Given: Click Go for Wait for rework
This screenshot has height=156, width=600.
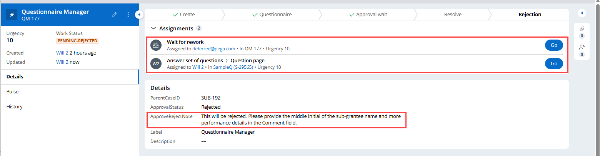Looking at the screenshot, I should click(554, 45).
